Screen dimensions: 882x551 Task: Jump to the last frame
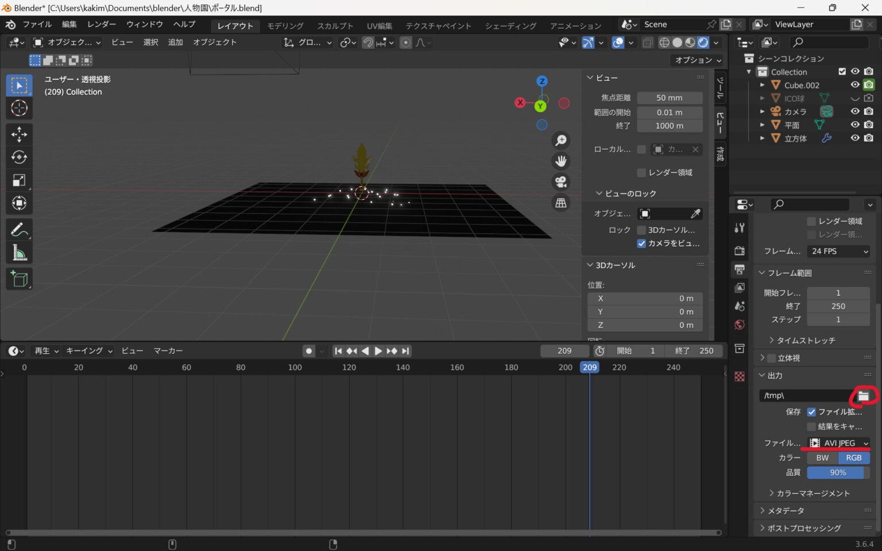405,351
